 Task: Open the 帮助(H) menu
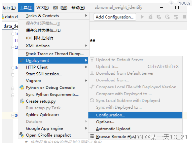click(78, 8)
